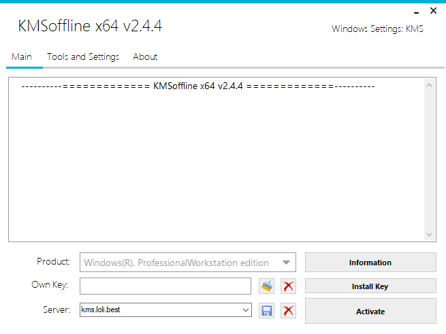Click the Install Key button
Viewport: 446px width, 334px height.
[x=370, y=286]
